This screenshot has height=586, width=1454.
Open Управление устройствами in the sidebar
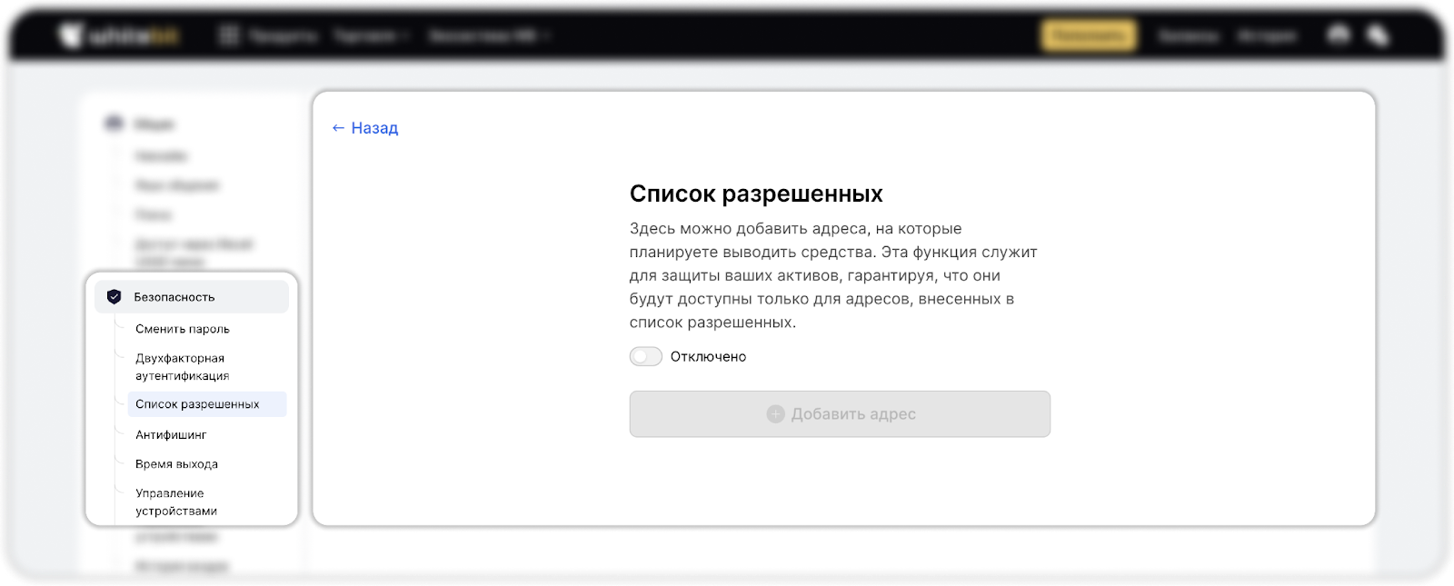(x=176, y=502)
